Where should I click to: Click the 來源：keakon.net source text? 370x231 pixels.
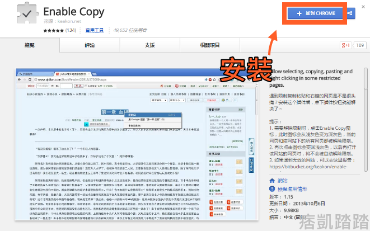pos(62,21)
